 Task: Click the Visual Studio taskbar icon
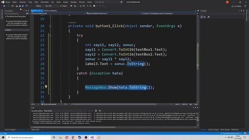(92, 137)
